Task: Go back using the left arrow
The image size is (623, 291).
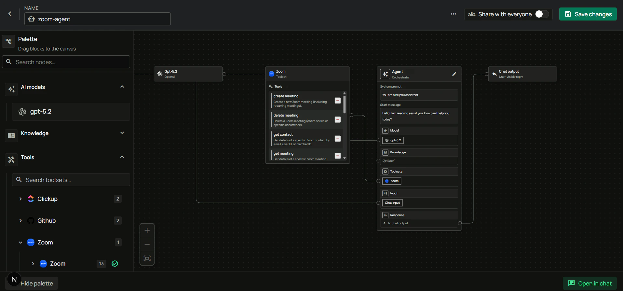Action: click(10, 14)
